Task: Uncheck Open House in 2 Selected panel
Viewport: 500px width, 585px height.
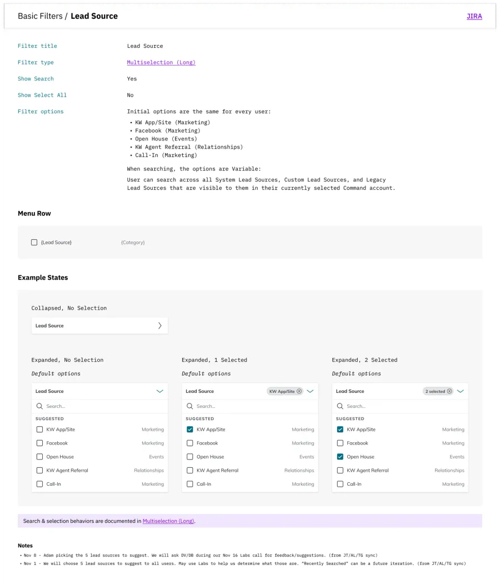Action: tap(340, 457)
